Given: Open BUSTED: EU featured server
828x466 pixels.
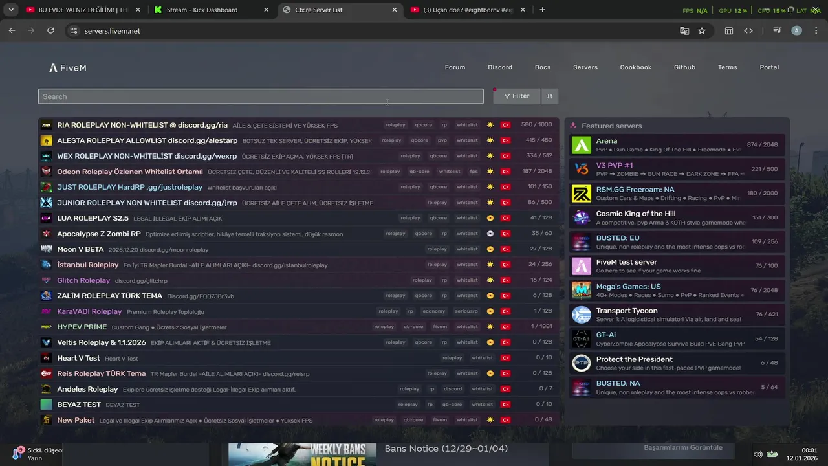Looking at the screenshot, I should 677,242.
